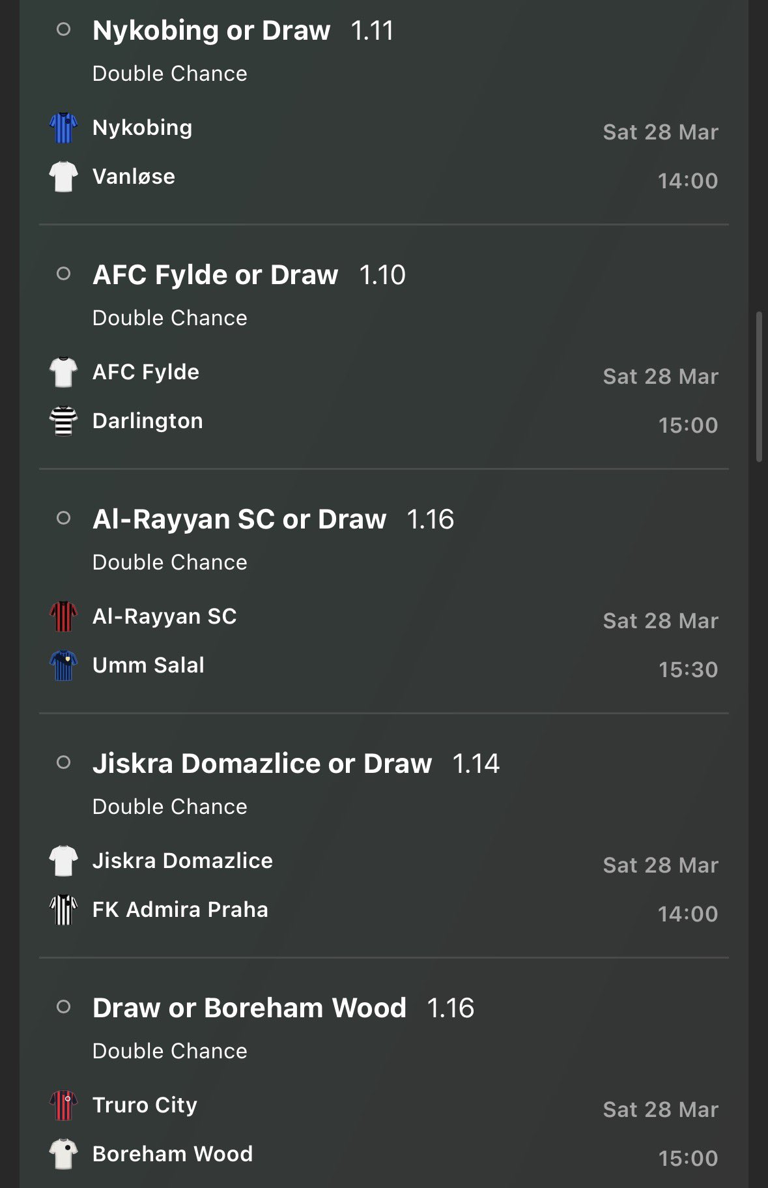Image resolution: width=768 pixels, height=1188 pixels.
Task: Select the Nykobing or Draw radio circle
Action: 64,29
